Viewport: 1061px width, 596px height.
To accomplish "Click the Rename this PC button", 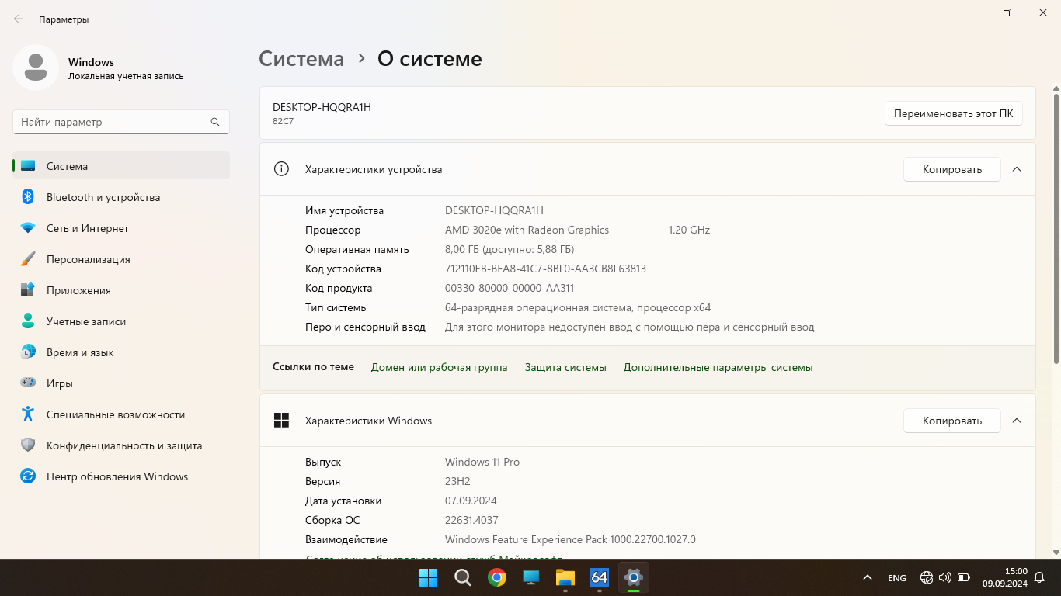I will (953, 113).
